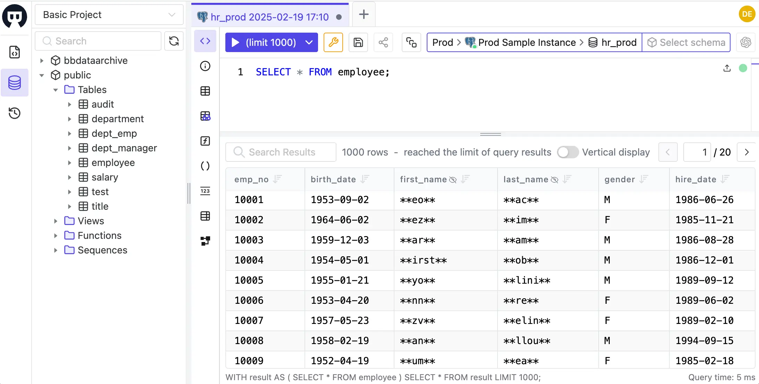Save the worksheet using the save icon
Screen dimensions: 759x384
click(x=358, y=42)
